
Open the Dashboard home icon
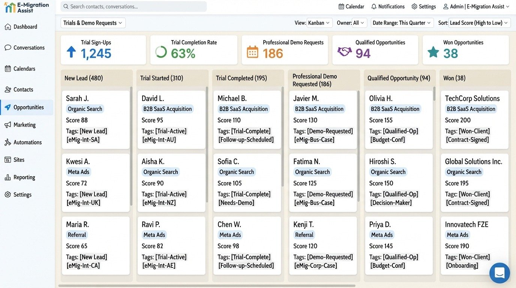7,27
